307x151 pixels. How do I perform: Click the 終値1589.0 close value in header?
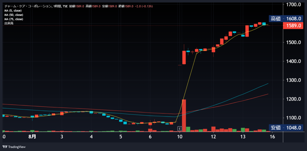[126, 6]
